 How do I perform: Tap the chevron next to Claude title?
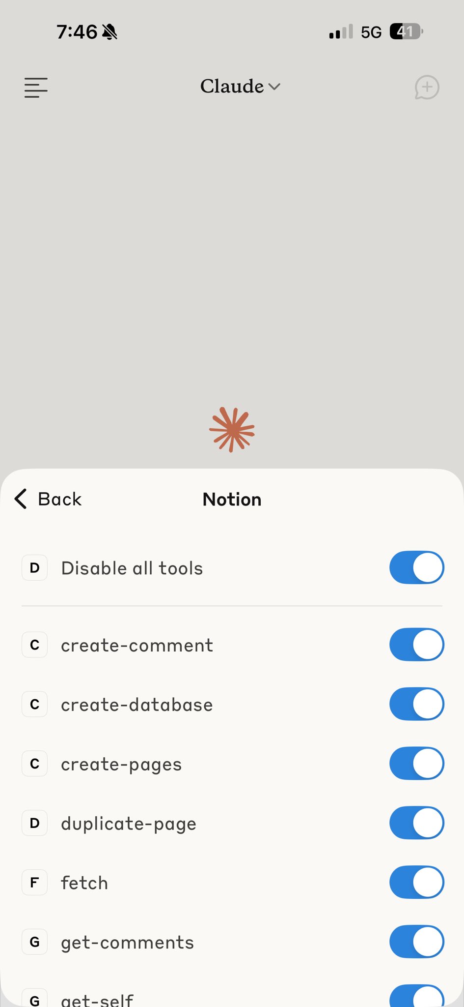[274, 87]
